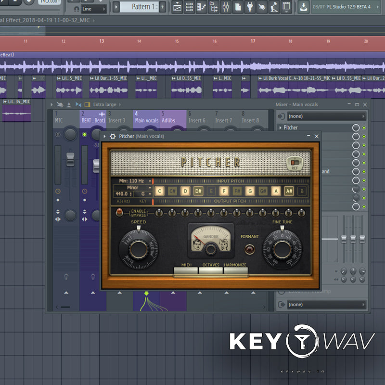Open the Minor scale dropdown
This screenshot has width=385, height=385.
132,187
